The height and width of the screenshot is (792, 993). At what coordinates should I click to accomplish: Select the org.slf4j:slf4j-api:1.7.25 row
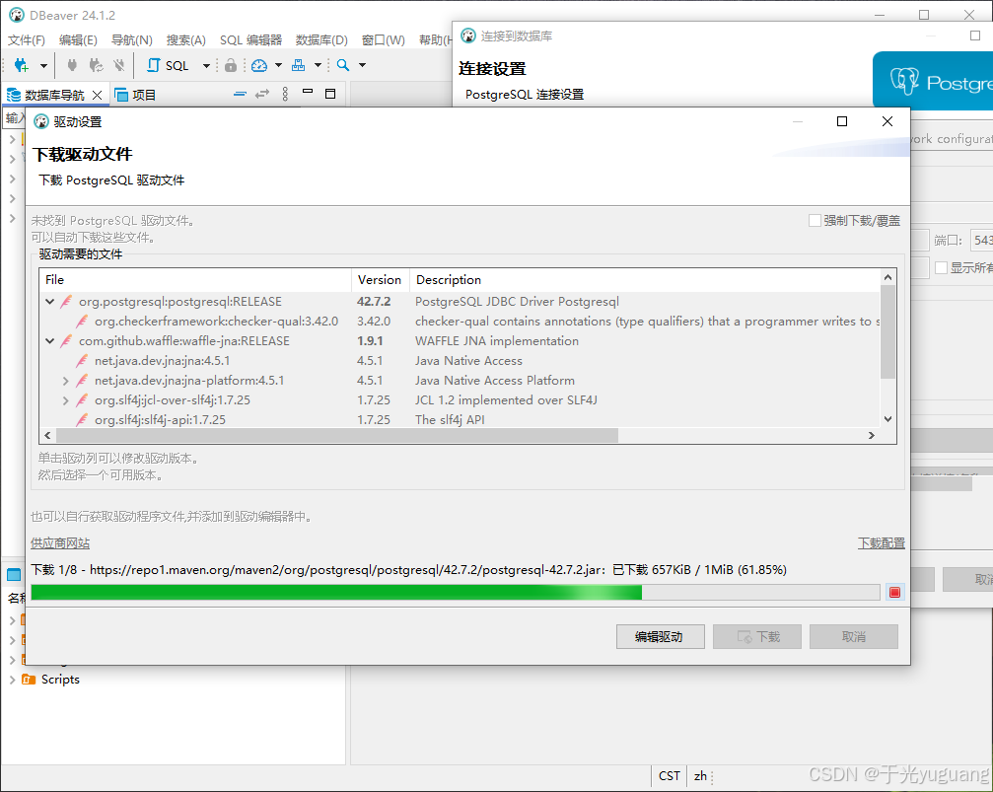tap(460, 419)
